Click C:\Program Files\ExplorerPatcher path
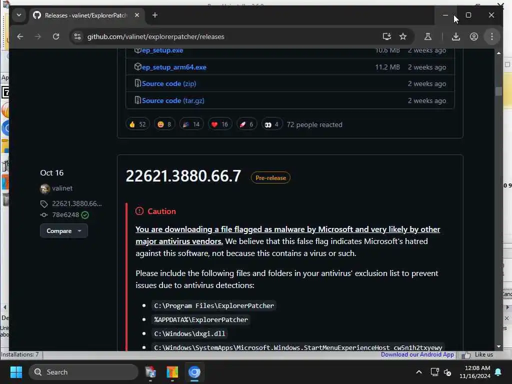The height and width of the screenshot is (384, 512). (214, 305)
